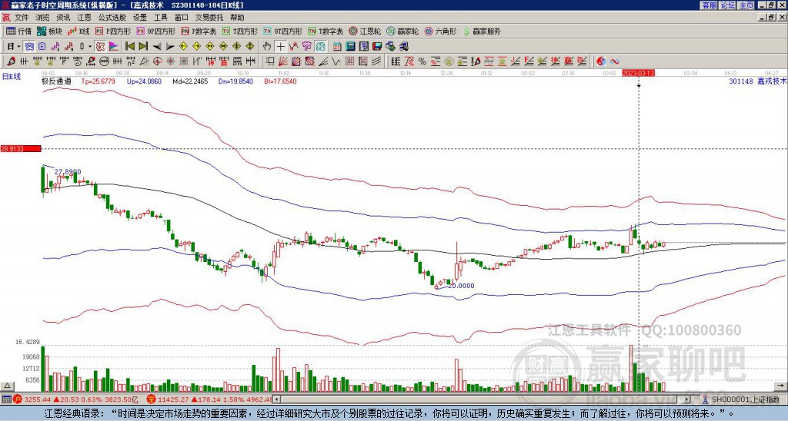Click the 论坛 forum button

728,5
